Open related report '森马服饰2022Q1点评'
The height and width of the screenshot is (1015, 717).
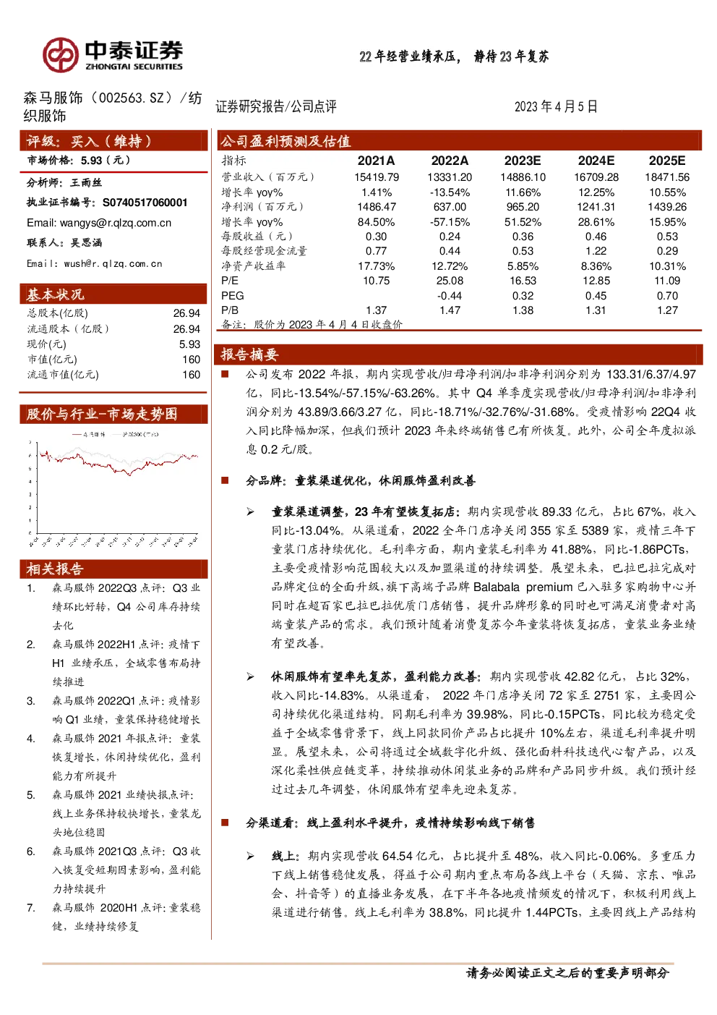click(x=126, y=710)
